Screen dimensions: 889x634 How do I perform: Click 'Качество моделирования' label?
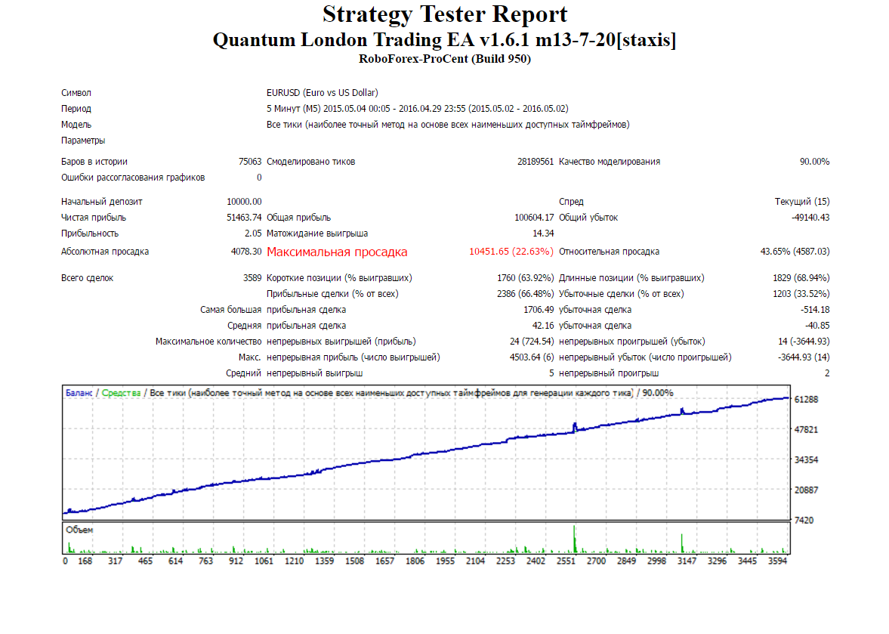click(x=610, y=162)
